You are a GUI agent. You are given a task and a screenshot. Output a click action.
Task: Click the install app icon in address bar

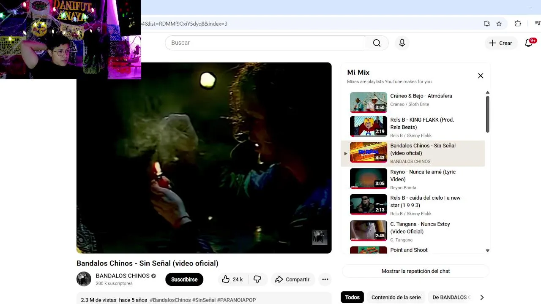click(487, 24)
